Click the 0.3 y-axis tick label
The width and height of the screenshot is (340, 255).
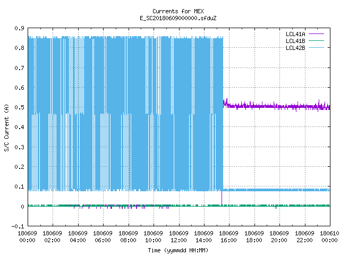[x=19, y=147]
